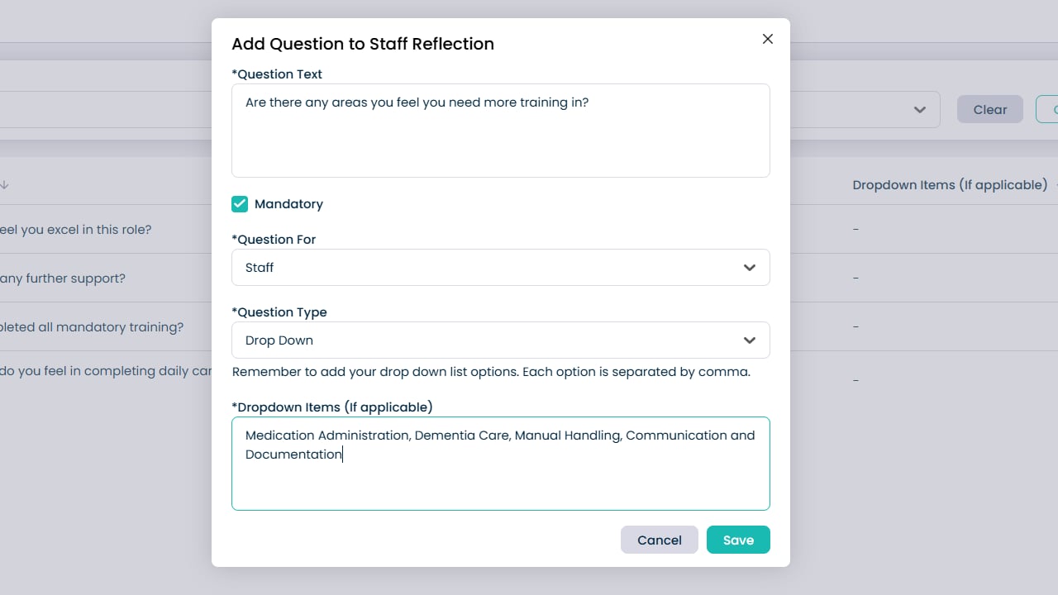
Task: Cancel adding the question
Action: (659, 540)
